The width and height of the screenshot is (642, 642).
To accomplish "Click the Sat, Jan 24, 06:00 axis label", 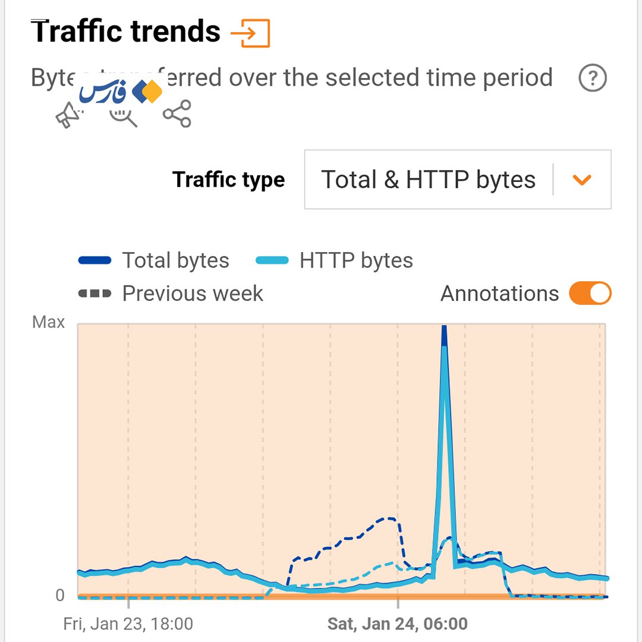I will click(397, 624).
